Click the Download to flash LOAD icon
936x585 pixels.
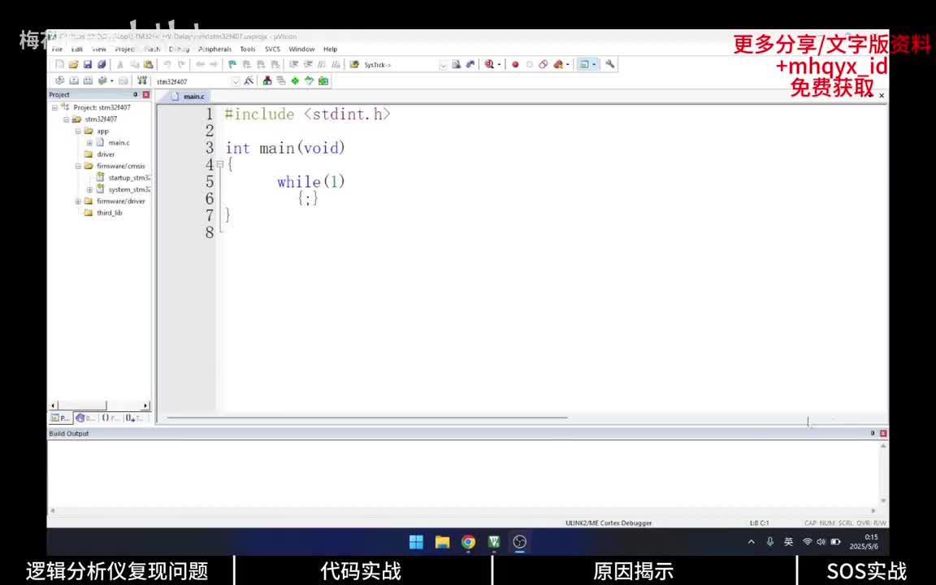(142, 80)
